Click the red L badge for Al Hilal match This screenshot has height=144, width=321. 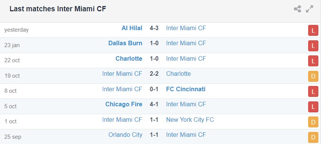coord(313,31)
